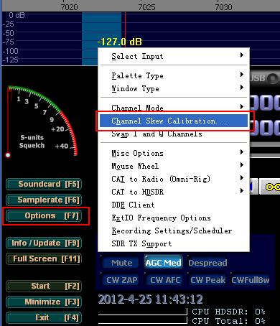Image resolution: width=280 pixels, height=326 pixels.
Task: Toggle the Mute button
Action: 121,263
